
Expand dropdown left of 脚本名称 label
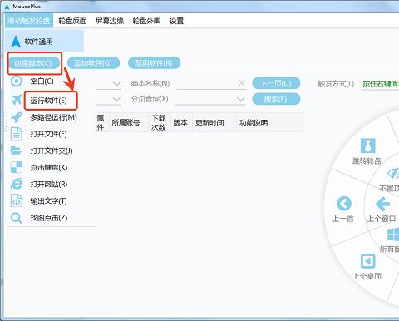[116, 83]
